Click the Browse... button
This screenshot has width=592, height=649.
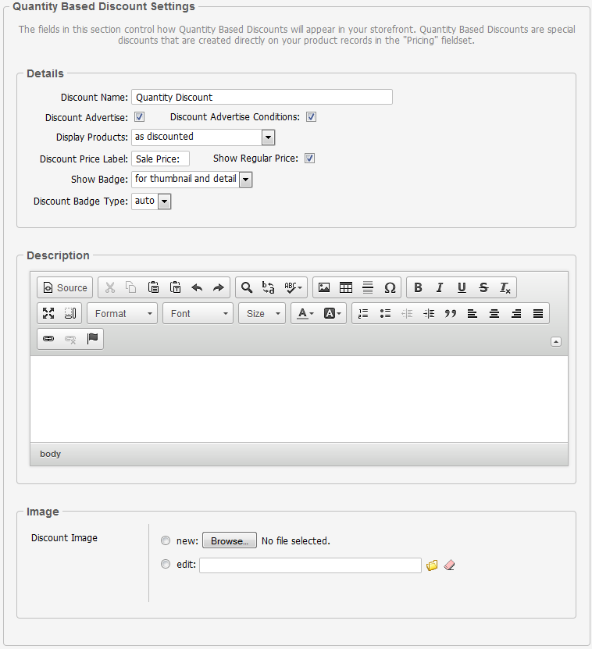coord(230,540)
